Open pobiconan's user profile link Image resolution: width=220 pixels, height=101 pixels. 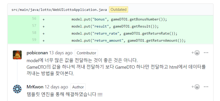click(37, 53)
